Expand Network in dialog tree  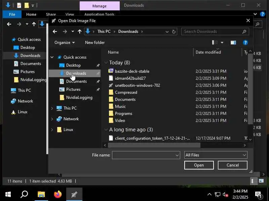pyautogui.click(x=52, y=119)
